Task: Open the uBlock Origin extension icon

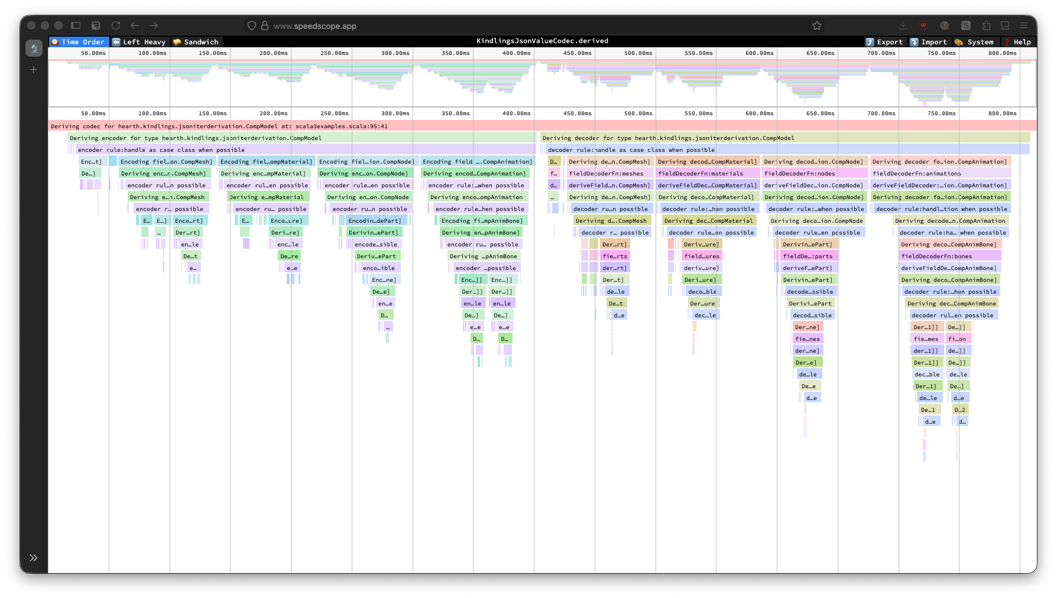Action: click(923, 25)
